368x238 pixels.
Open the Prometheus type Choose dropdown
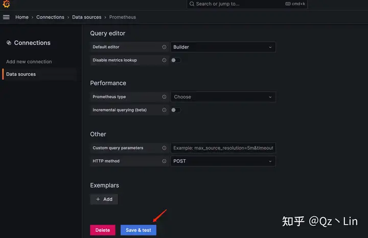point(223,97)
